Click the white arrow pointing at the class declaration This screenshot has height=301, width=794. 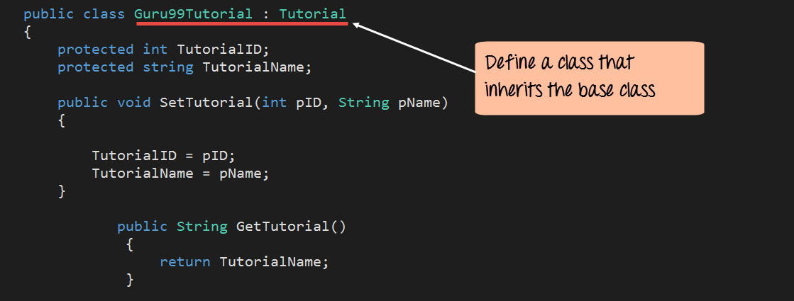415,48
